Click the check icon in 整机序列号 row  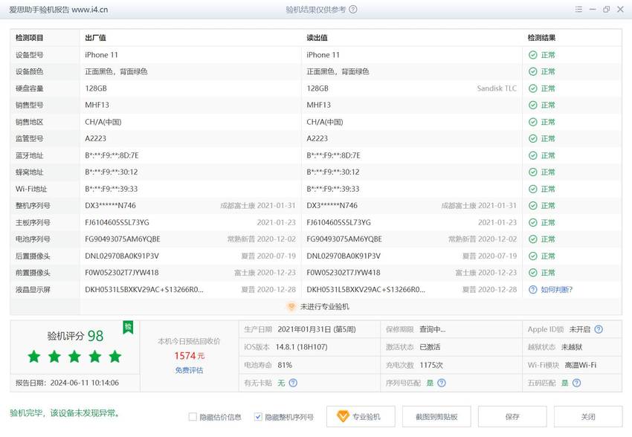pos(533,205)
